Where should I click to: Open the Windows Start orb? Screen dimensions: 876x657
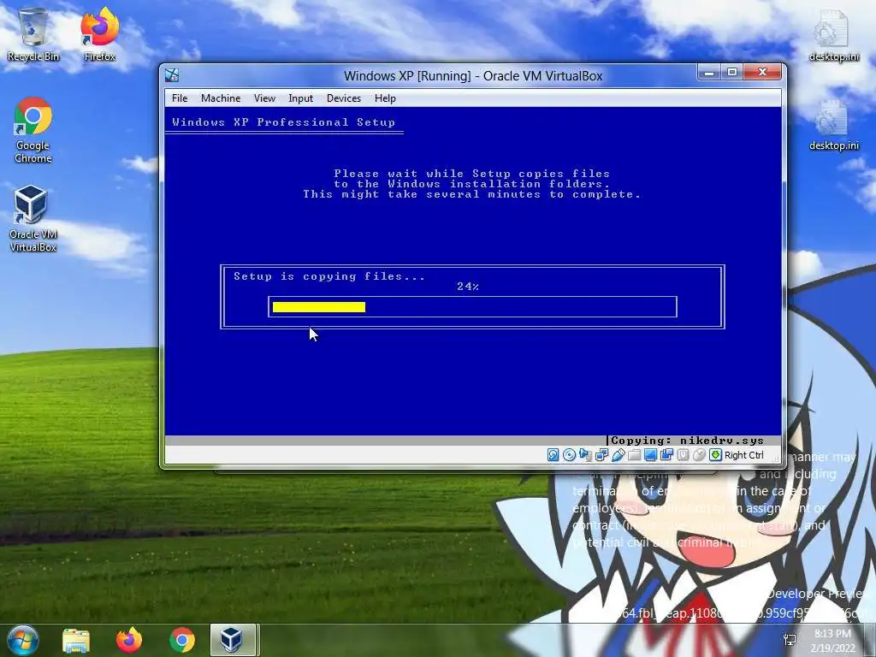tap(23, 640)
